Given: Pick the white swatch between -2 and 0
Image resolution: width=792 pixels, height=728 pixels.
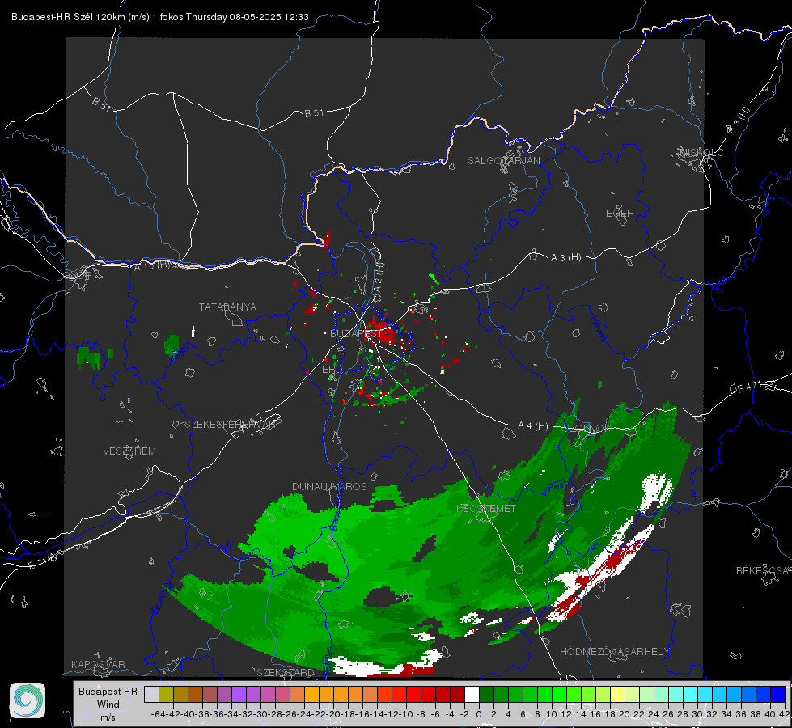Looking at the screenshot, I should pyautogui.click(x=472, y=695).
